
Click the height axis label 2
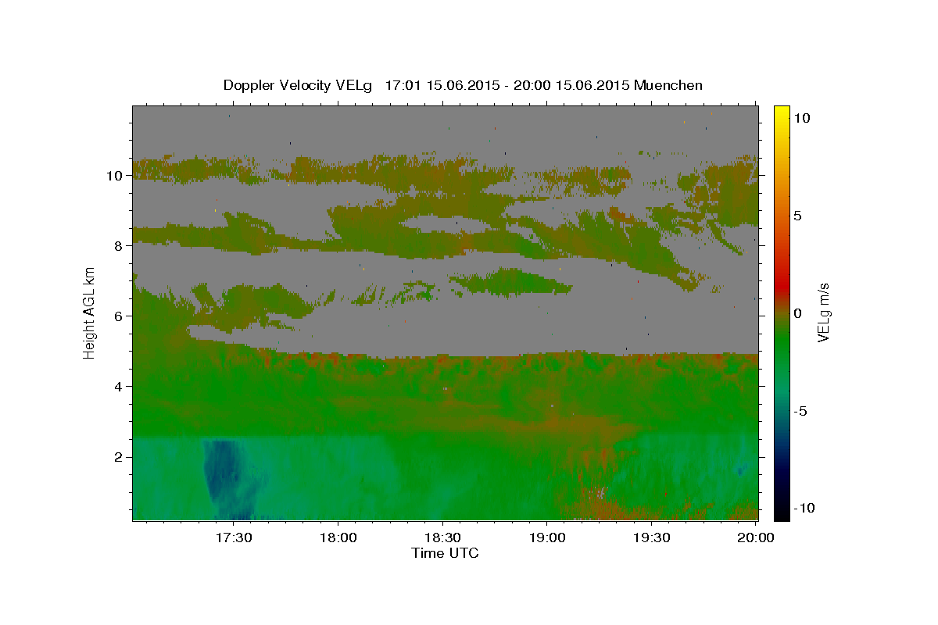click(120, 457)
